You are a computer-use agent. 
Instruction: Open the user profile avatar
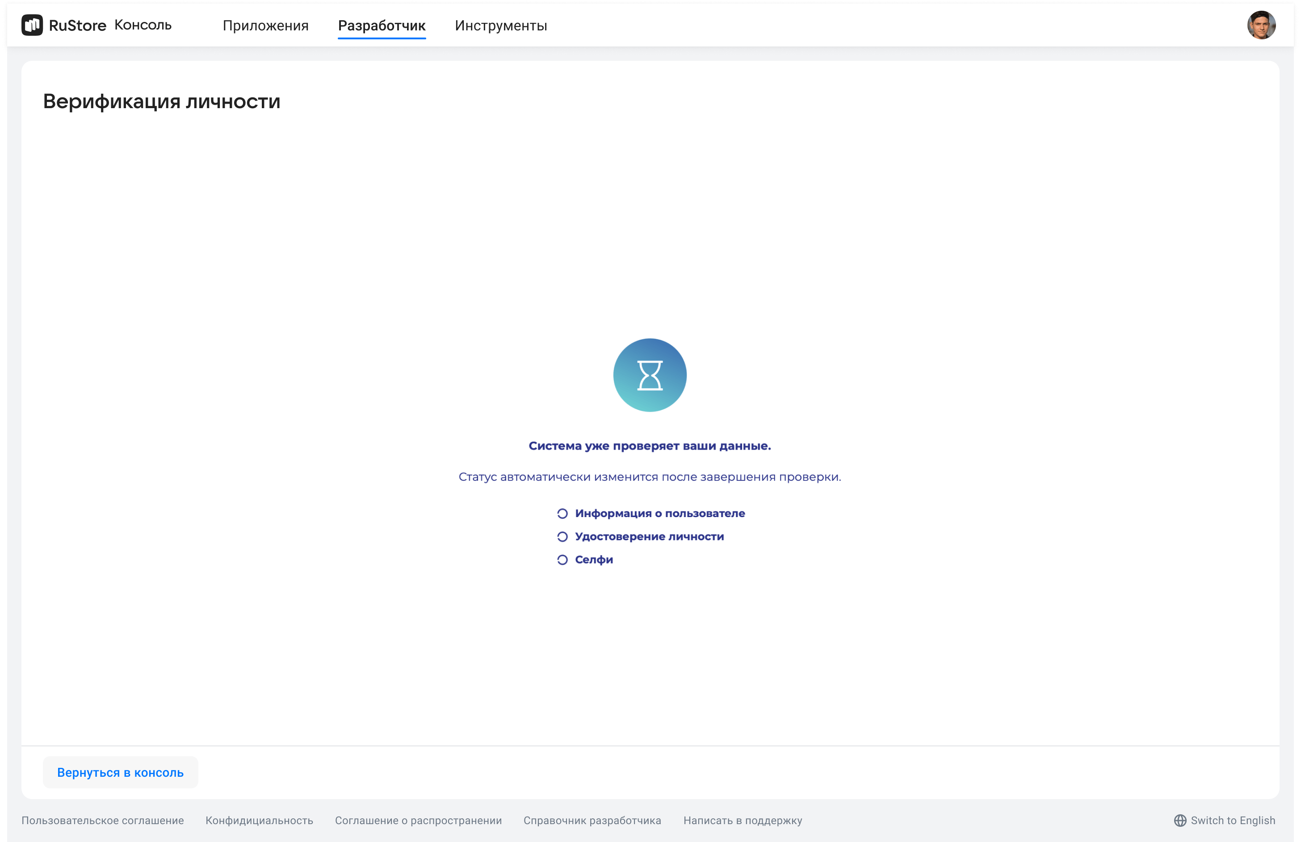coord(1261,25)
